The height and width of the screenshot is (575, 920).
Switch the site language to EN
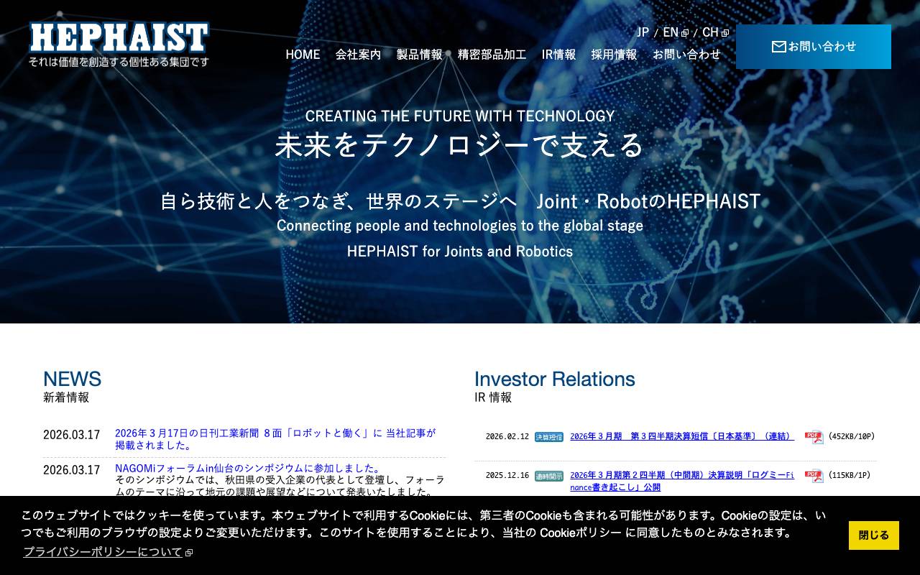point(671,31)
